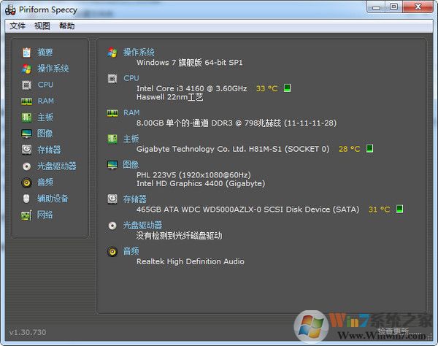This screenshot has width=438, height=346.
Task: Select the 网络 network icon in sidebar
Action: tap(27, 215)
